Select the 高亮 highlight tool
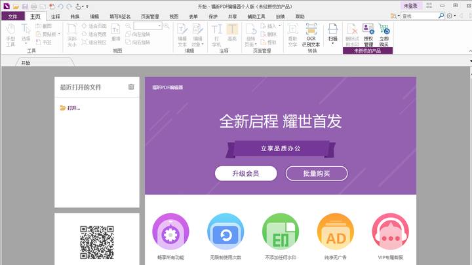472x265 pixels. [232, 33]
